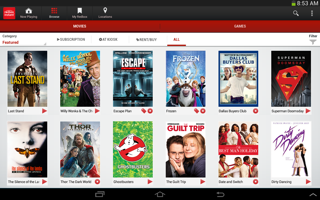Play the Dirty Dancing trailer arrow
The width and height of the screenshot is (320, 200).
pyautogui.click(x=308, y=182)
